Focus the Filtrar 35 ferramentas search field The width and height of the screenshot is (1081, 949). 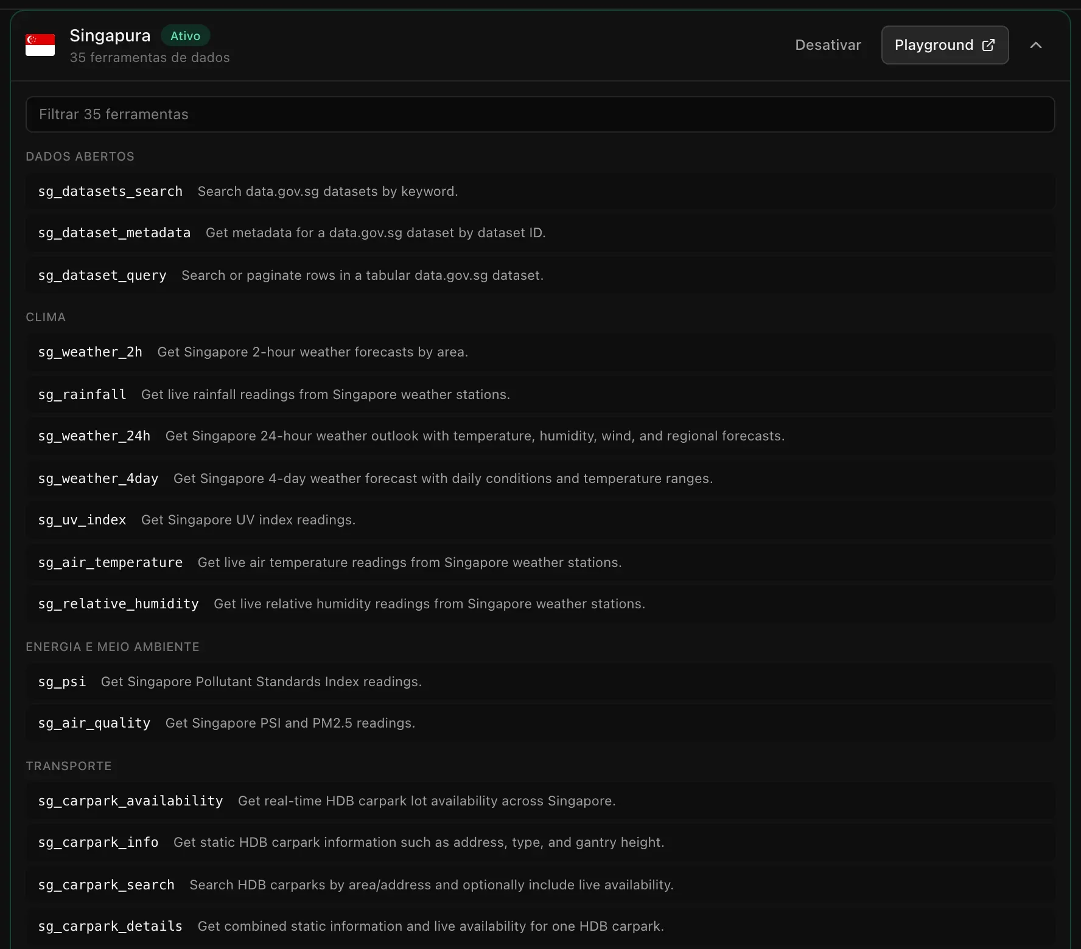click(x=540, y=114)
